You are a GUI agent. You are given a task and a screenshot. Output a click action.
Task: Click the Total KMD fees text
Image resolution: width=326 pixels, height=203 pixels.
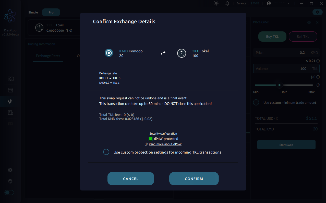click(x=126, y=119)
